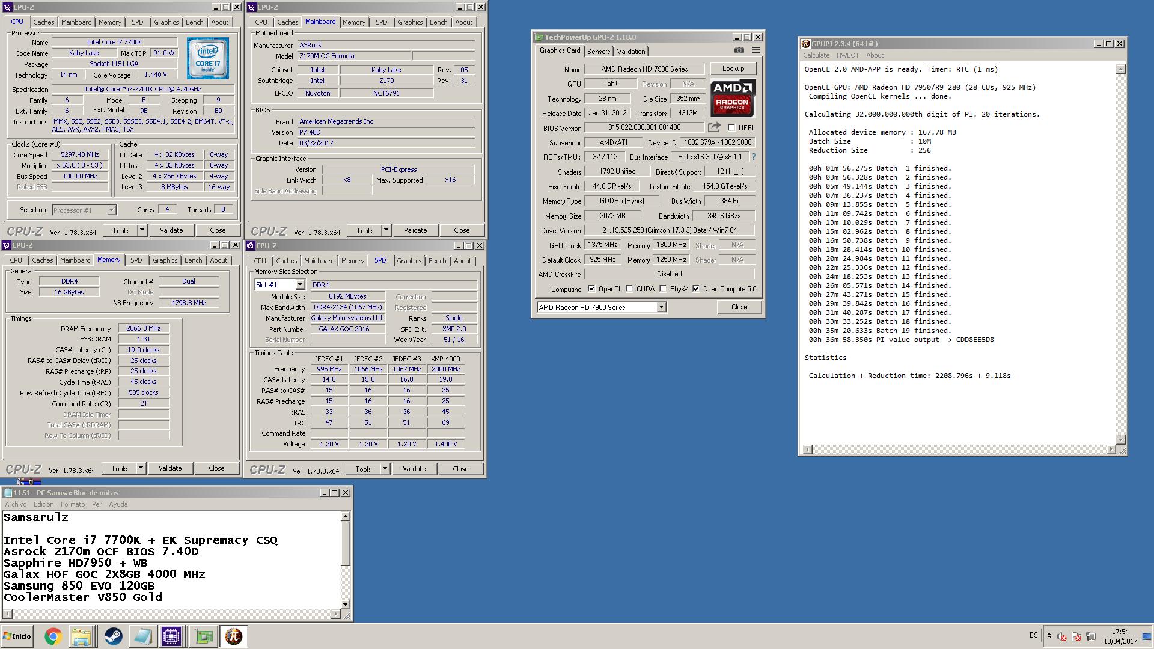The height and width of the screenshot is (649, 1154).
Task: Click the AMD Radeon Graphics logo
Action: coord(733,99)
